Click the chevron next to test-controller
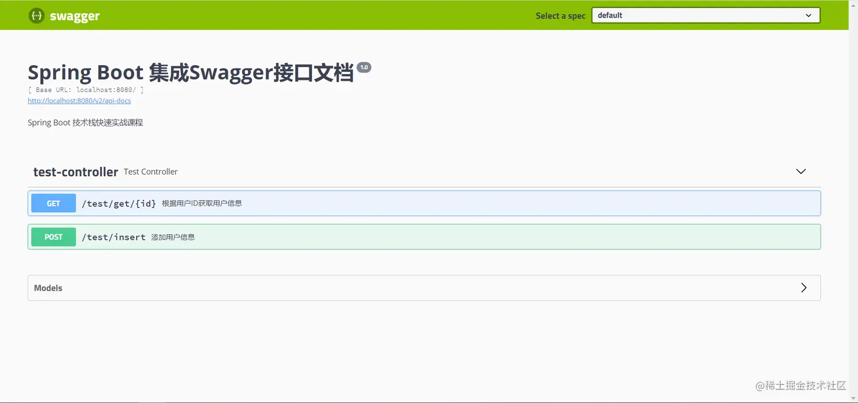The image size is (858, 403). click(x=801, y=171)
